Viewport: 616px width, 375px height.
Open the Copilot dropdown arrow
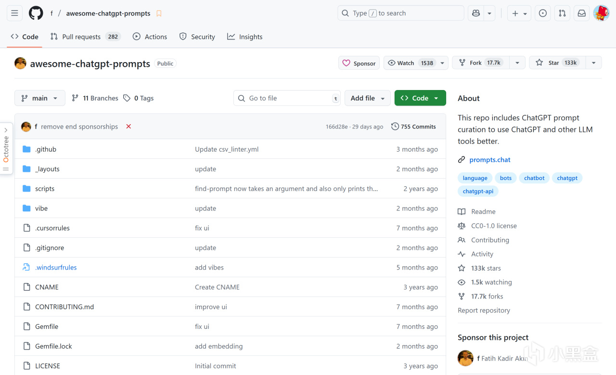[x=489, y=13]
